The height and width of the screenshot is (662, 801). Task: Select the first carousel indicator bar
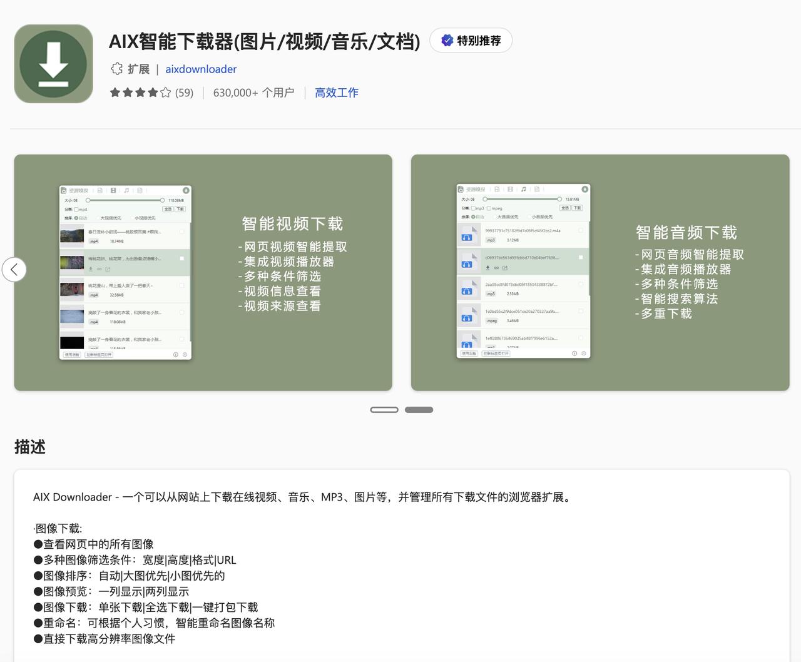[x=384, y=410]
